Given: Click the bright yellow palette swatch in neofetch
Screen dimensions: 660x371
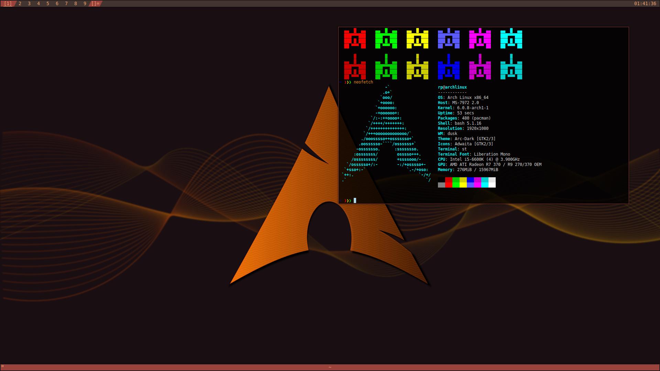Looking at the screenshot, I should pyautogui.click(x=463, y=185).
